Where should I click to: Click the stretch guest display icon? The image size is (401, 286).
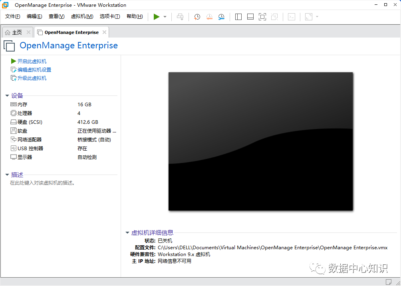[x=309, y=17]
